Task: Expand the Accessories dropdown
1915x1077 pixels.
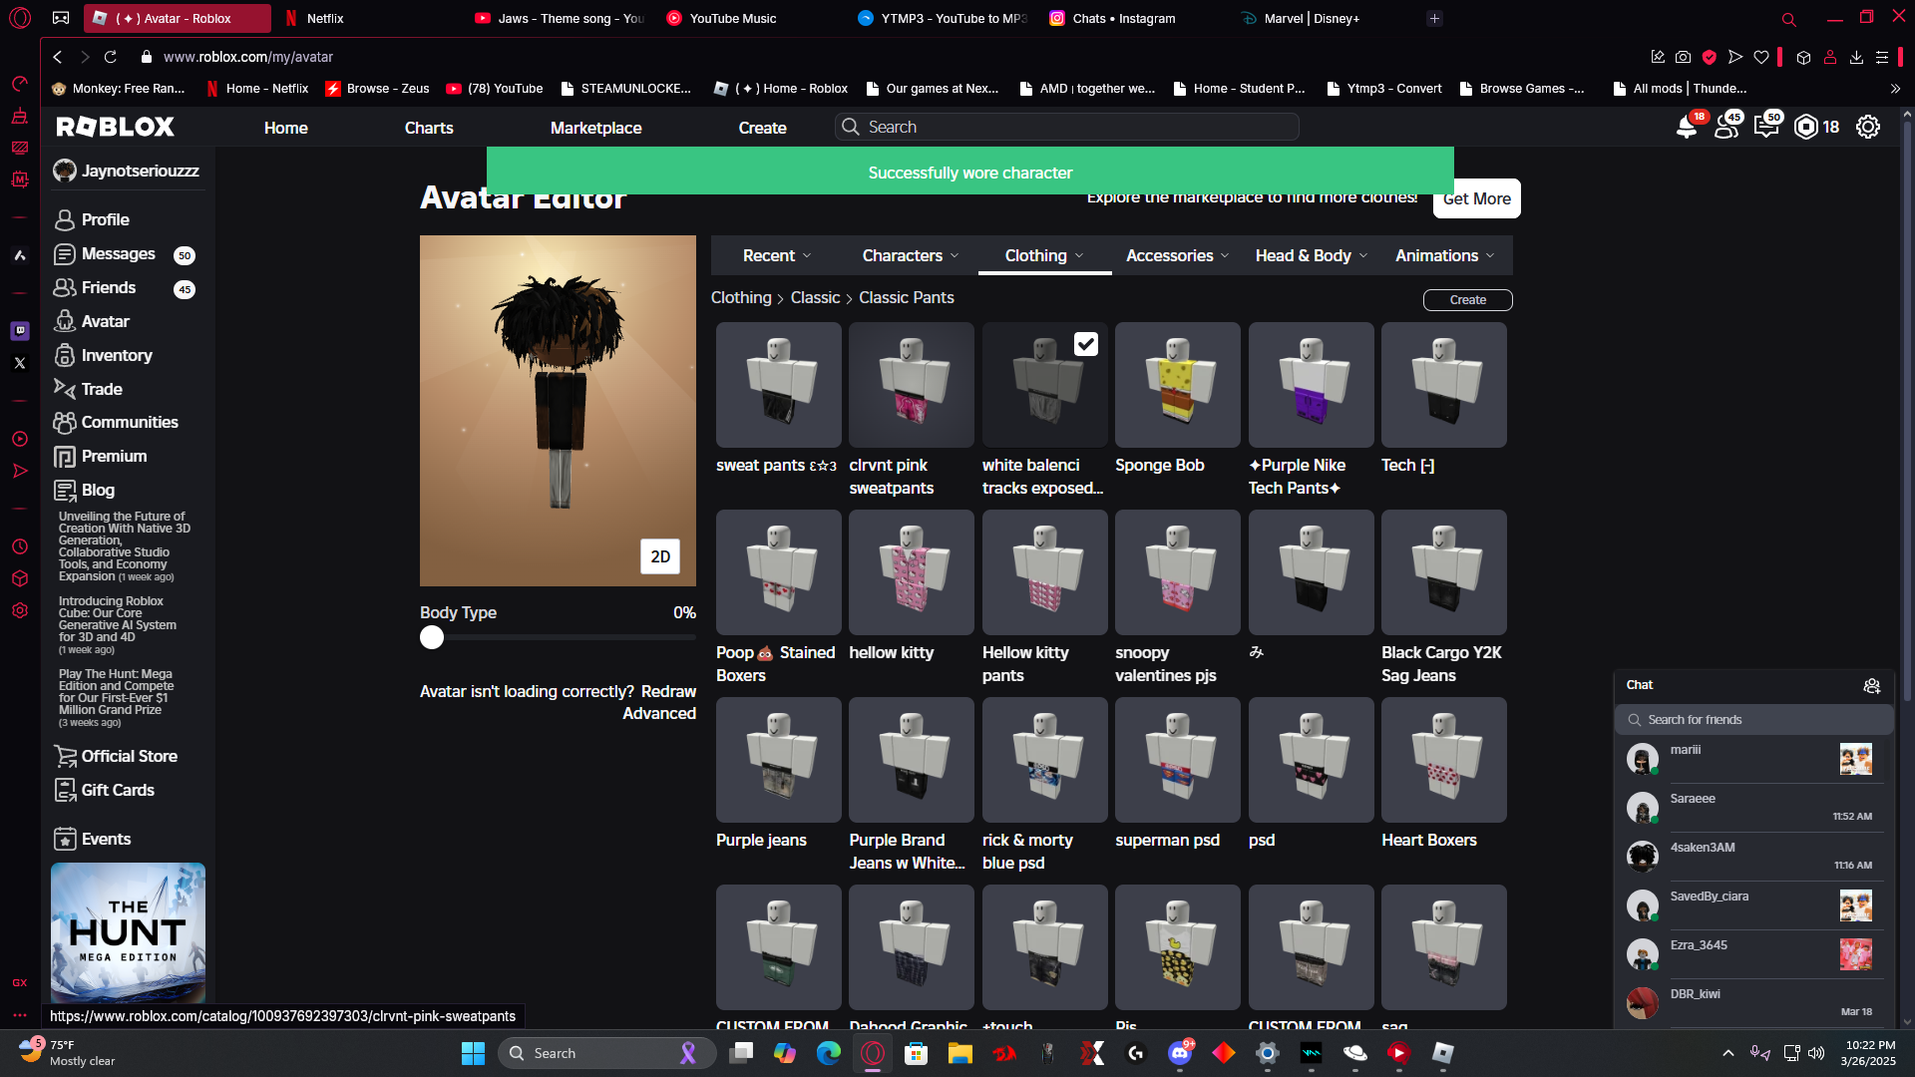Action: tap(1177, 256)
